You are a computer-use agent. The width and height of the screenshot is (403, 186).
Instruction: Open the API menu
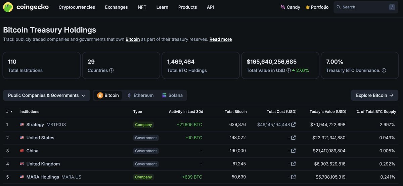pos(210,7)
